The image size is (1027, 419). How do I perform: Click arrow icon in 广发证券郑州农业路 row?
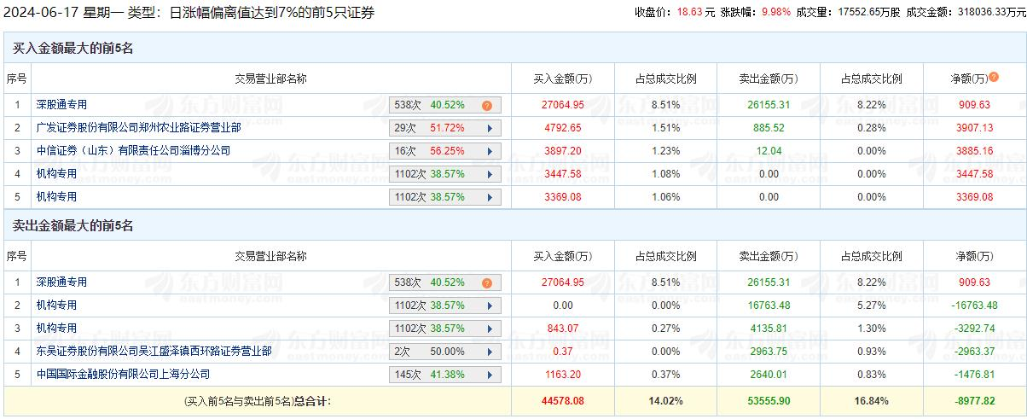[490, 128]
